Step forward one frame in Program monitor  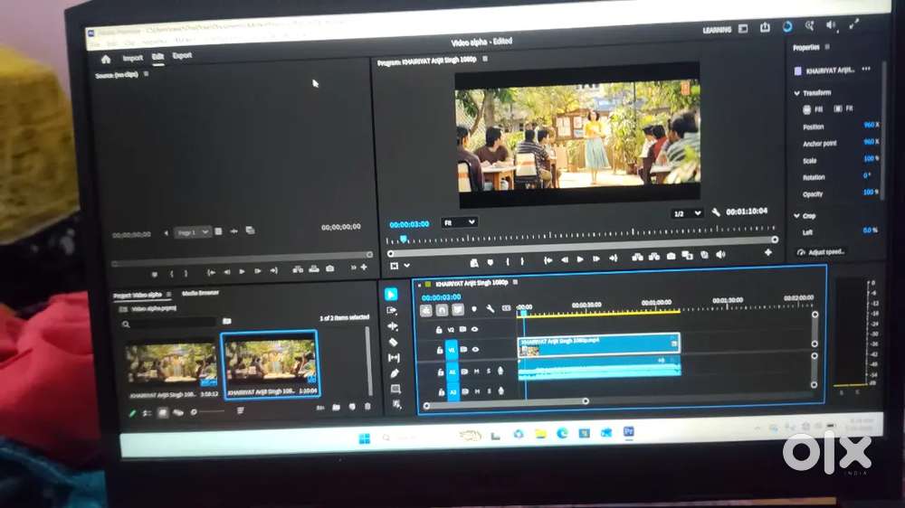pyautogui.click(x=596, y=259)
